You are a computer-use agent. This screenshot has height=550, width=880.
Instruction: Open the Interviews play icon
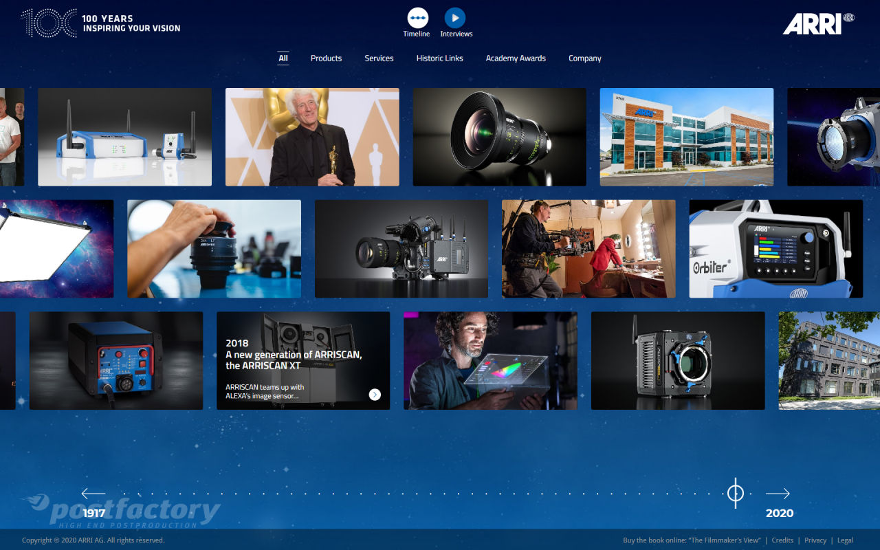coord(455,18)
